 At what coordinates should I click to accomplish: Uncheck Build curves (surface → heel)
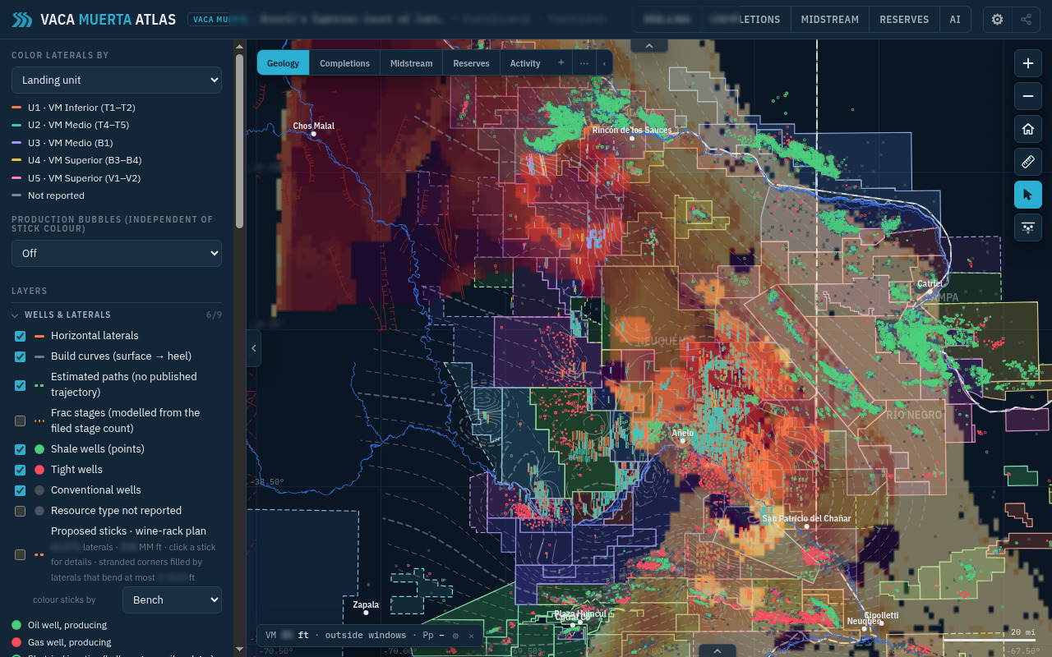coord(21,356)
